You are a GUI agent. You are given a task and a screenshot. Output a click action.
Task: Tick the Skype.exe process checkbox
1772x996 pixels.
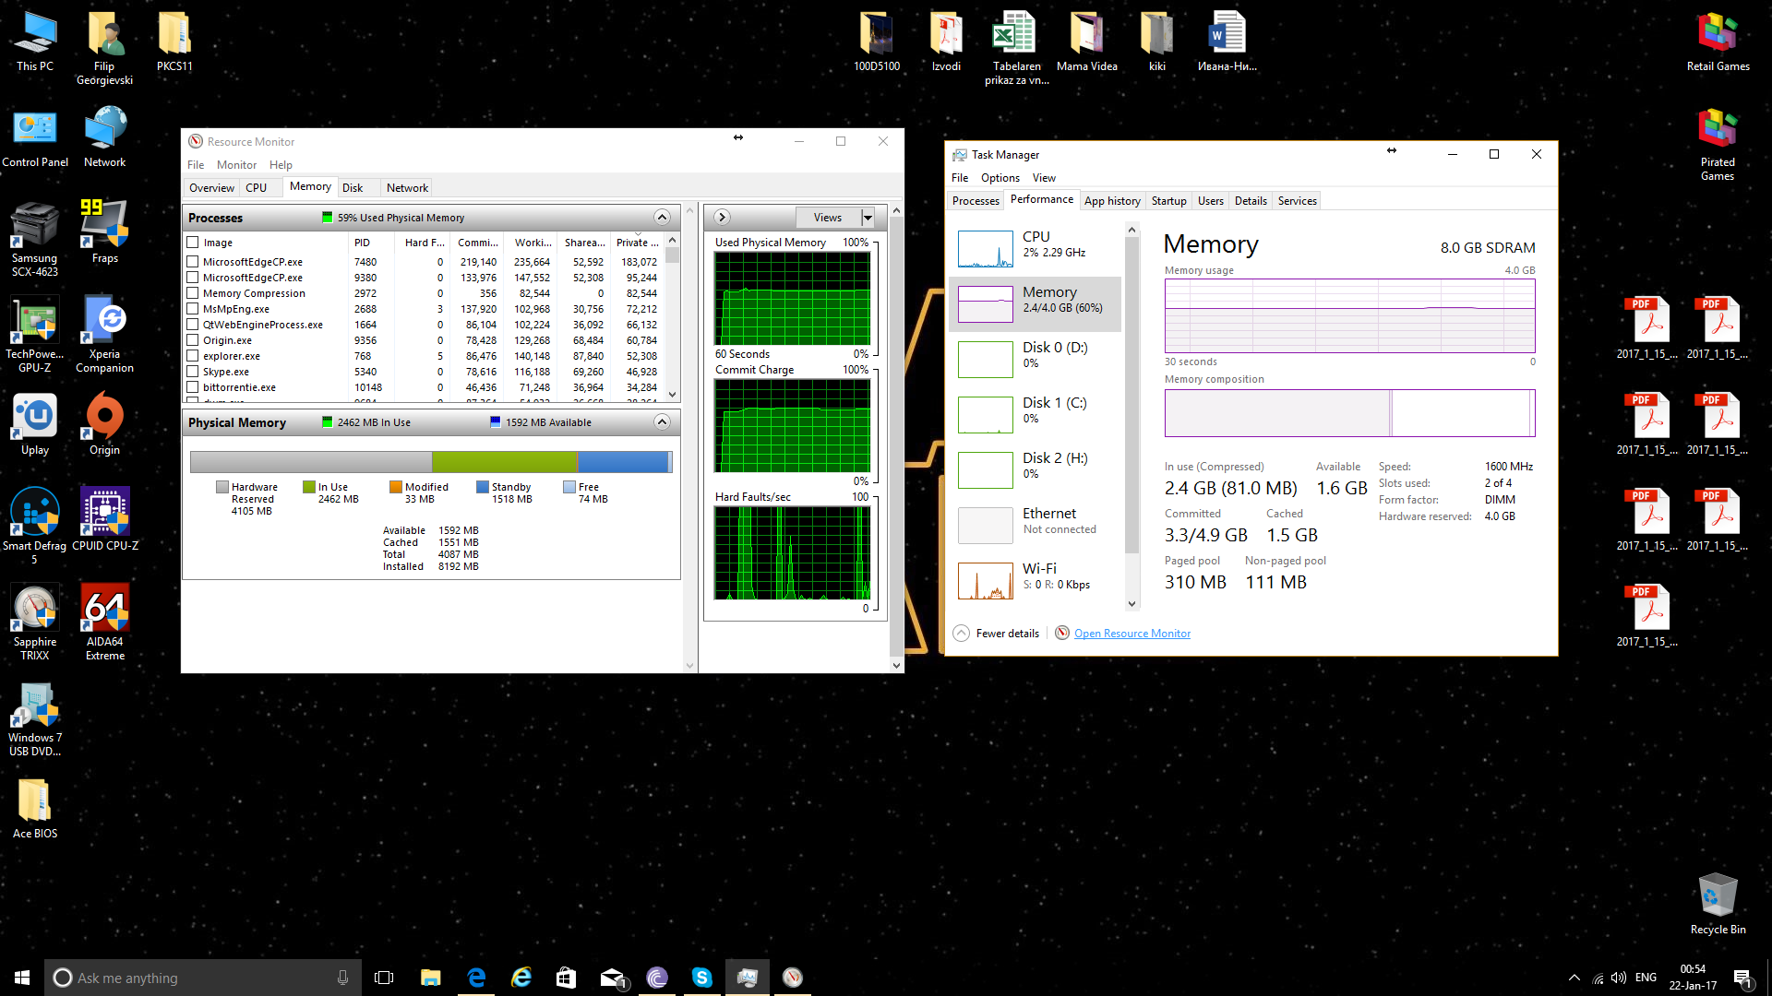(x=193, y=372)
